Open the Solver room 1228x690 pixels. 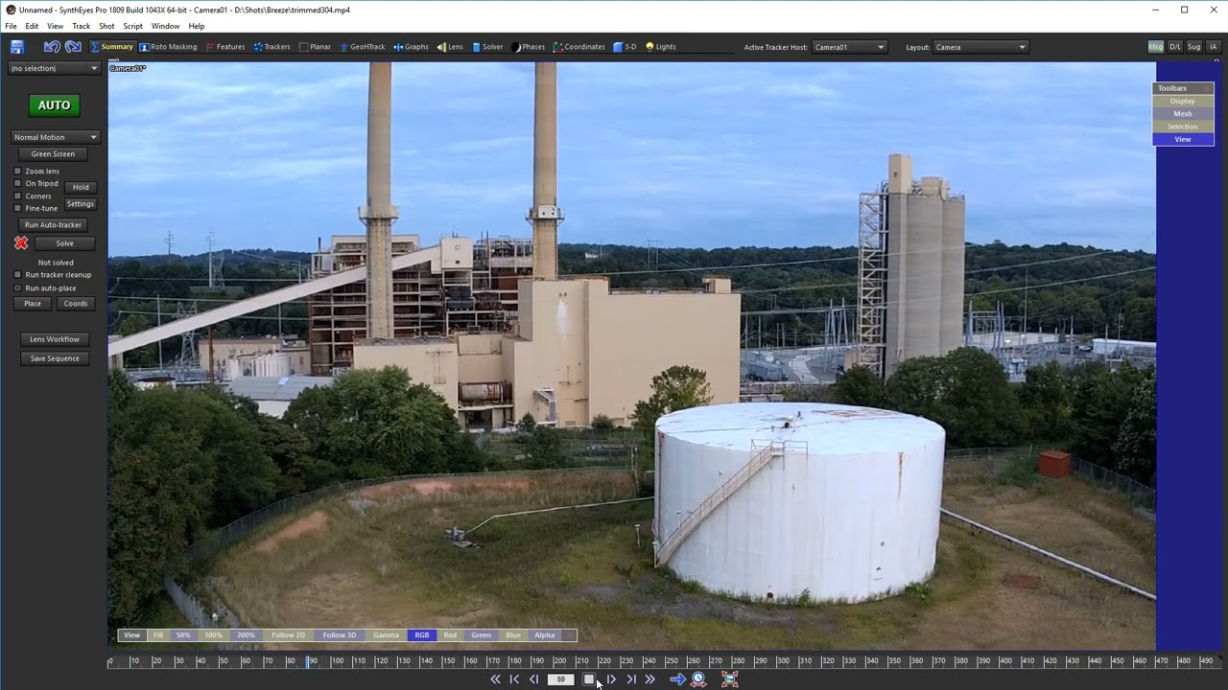pos(486,46)
